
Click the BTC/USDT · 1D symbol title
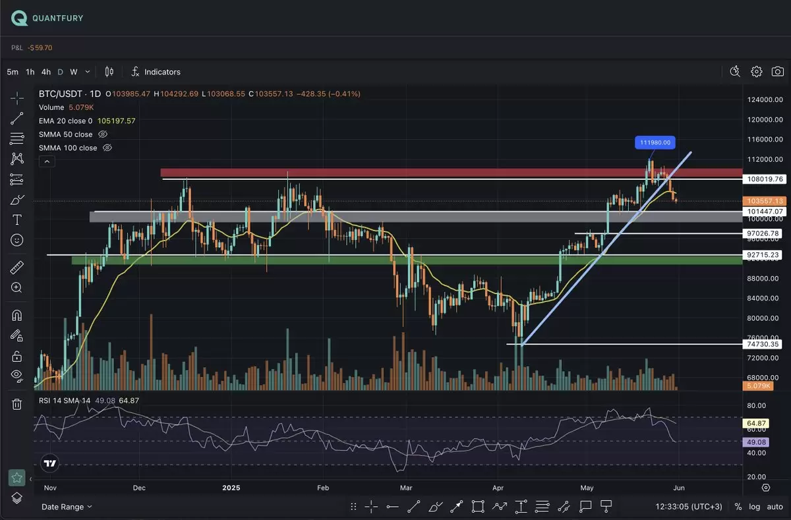pos(70,94)
